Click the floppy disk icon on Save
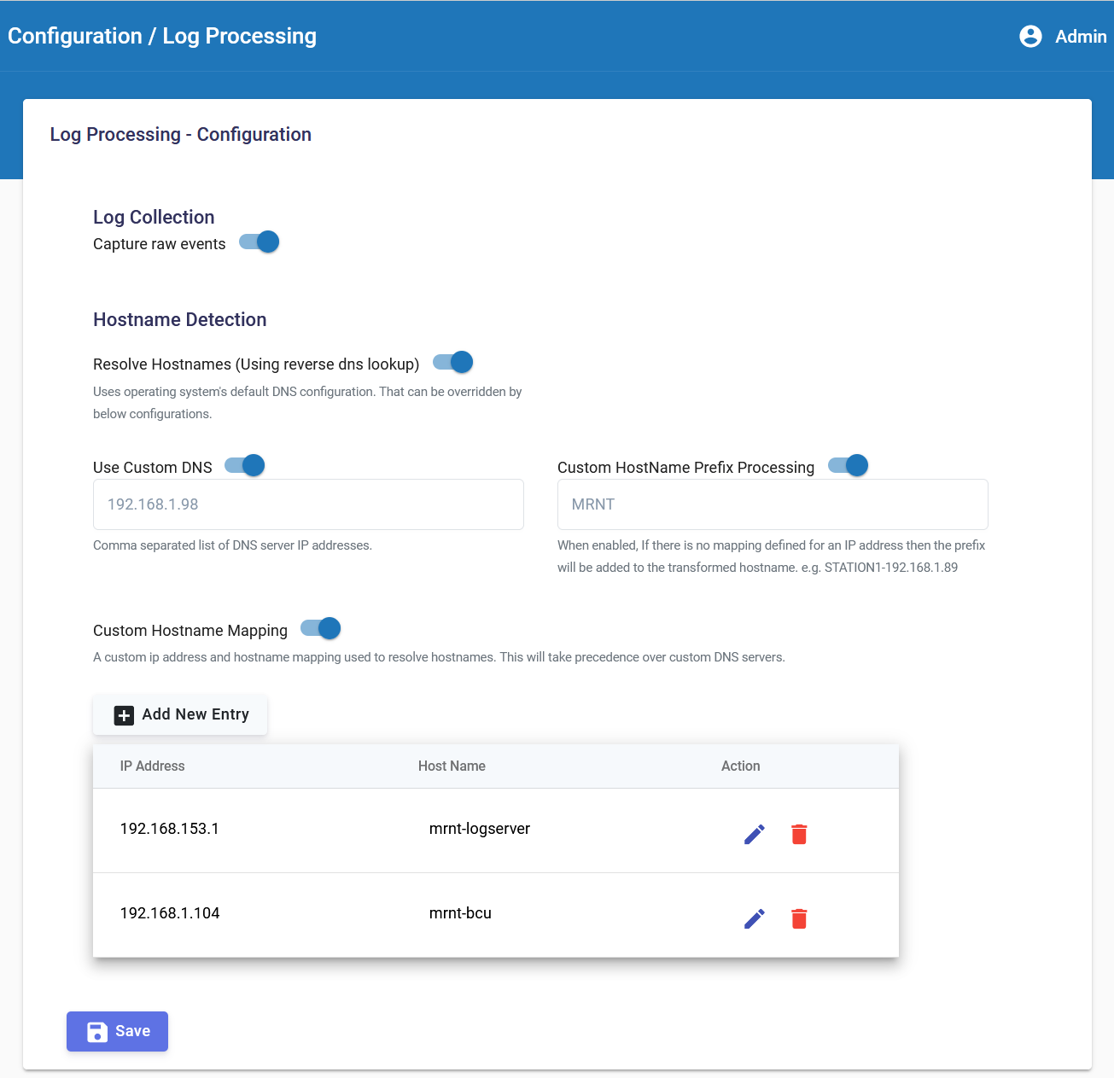The width and height of the screenshot is (1114, 1078). pos(97,1032)
